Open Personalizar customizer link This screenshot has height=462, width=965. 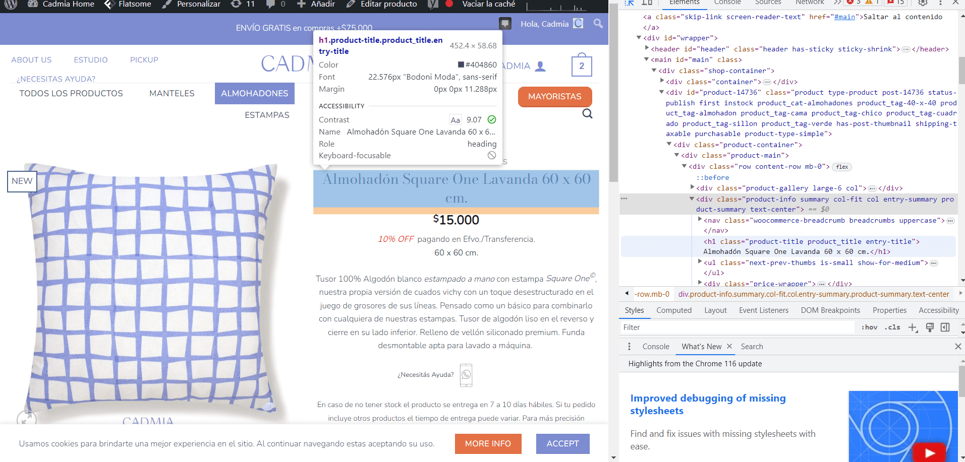[x=191, y=4]
